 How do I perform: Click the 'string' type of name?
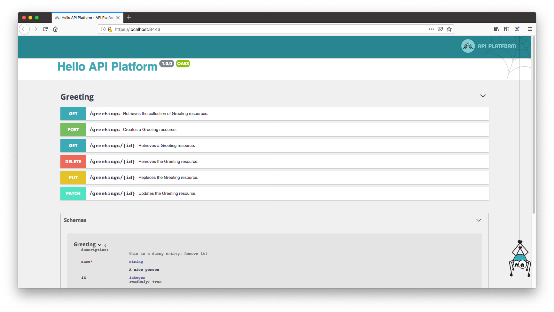point(136,262)
